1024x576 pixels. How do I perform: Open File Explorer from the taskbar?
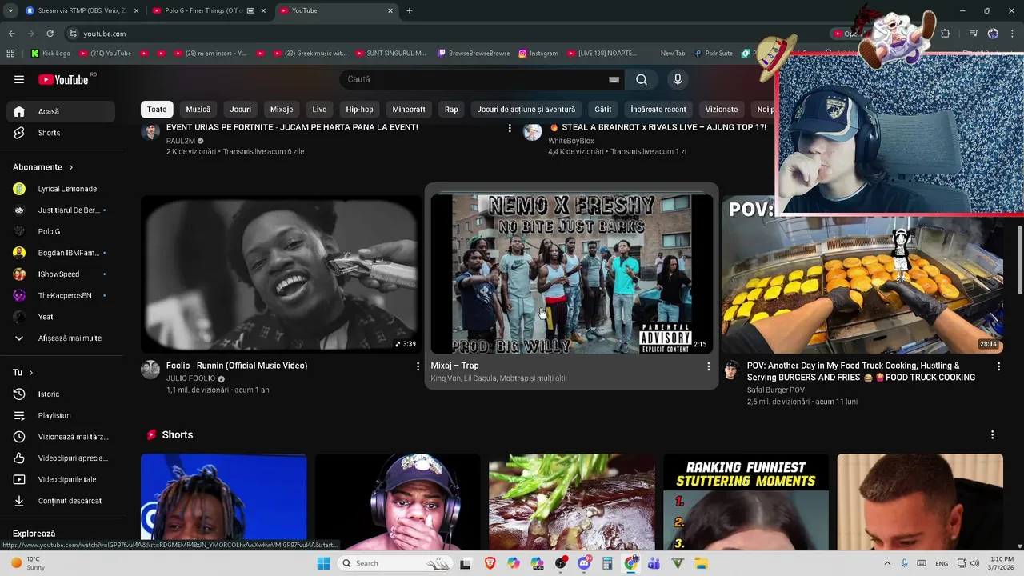click(x=702, y=563)
